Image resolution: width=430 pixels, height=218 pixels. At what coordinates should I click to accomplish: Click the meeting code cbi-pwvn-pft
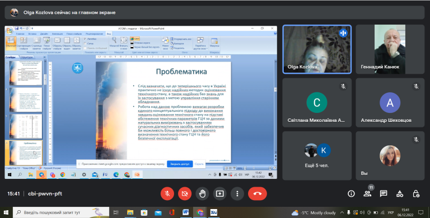point(45,193)
